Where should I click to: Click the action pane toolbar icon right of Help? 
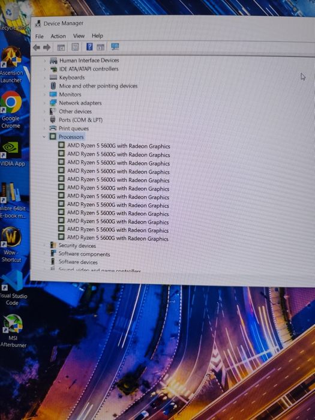pyautogui.click(x=100, y=47)
